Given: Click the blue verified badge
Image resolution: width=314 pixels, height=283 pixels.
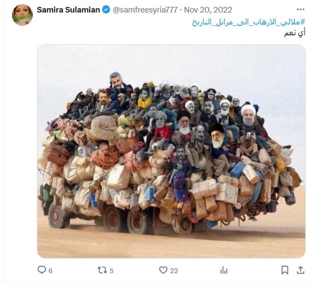Looking at the screenshot, I should click(106, 10).
